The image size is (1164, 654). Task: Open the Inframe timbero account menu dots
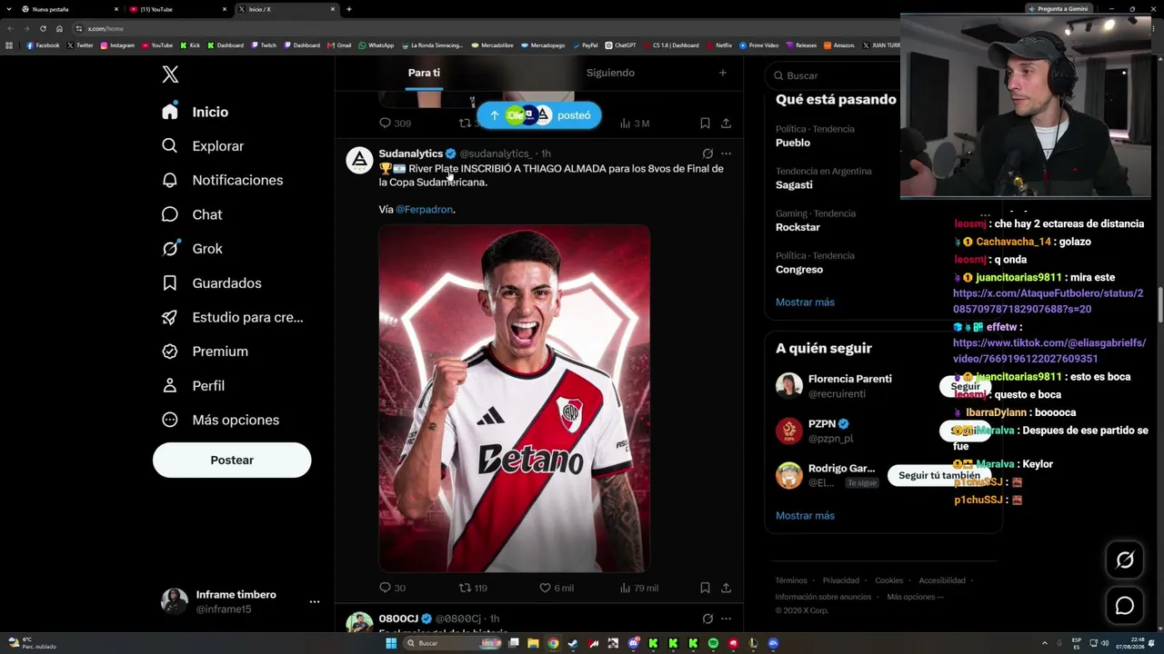315,601
